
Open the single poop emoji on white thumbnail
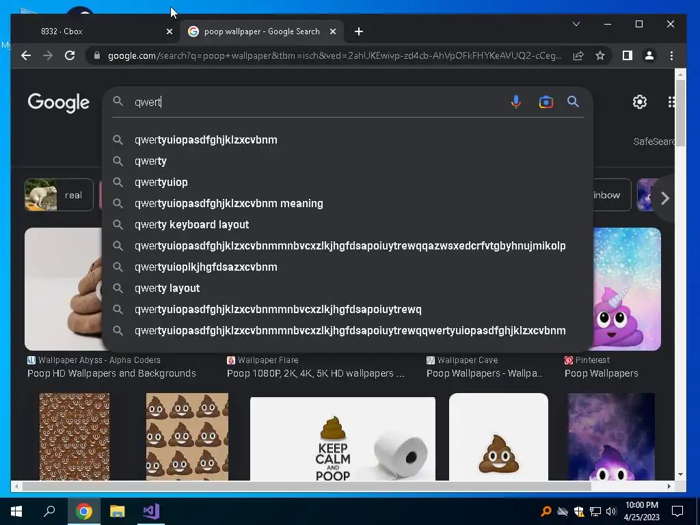pyautogui.click(x=498, y=437)
